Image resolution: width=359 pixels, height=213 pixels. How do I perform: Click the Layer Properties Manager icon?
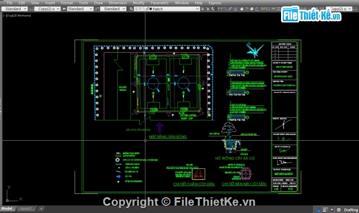pos(131,9)
